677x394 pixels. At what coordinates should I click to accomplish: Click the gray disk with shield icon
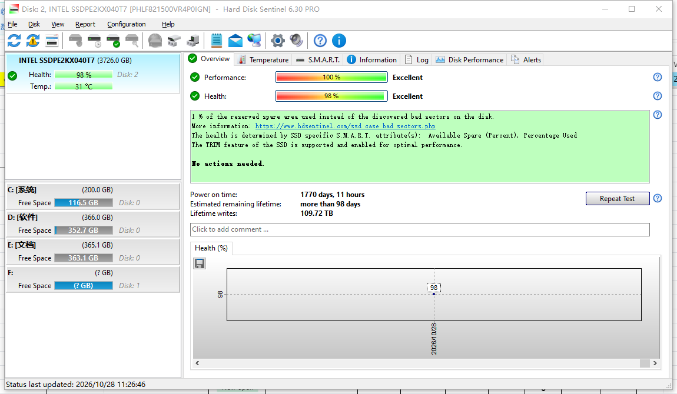[75, 41]
